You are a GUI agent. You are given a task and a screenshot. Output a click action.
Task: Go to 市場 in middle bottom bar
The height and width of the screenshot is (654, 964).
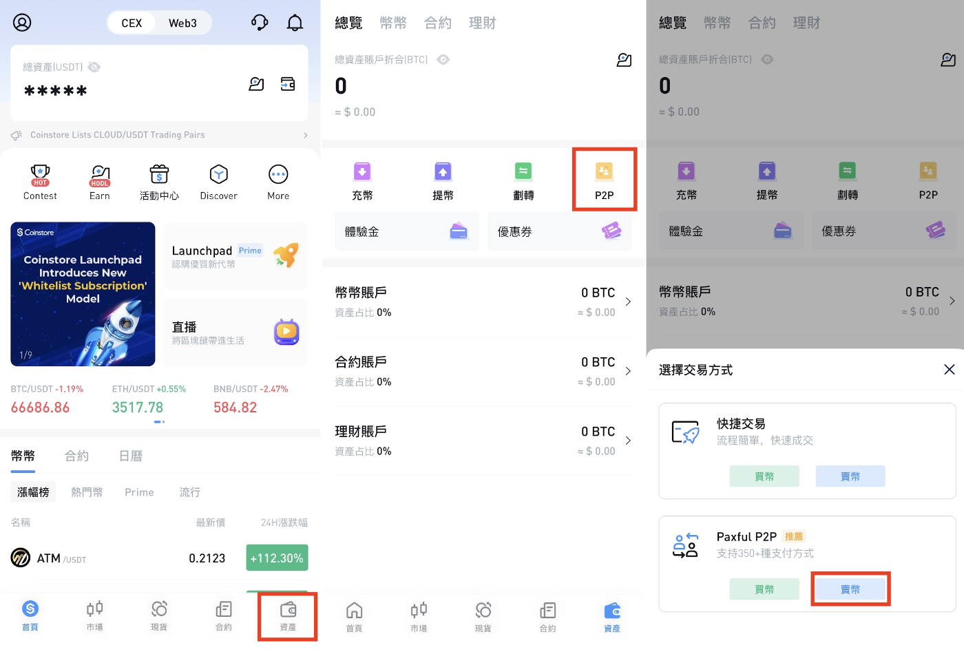pyautogui.click(x=419, y=617)
